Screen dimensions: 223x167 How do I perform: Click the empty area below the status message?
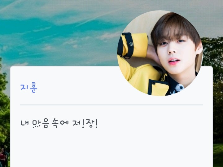pos(111,148)
